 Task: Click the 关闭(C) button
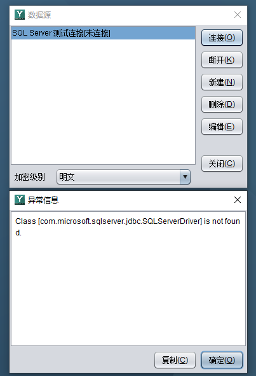click(x=222, y=164)
